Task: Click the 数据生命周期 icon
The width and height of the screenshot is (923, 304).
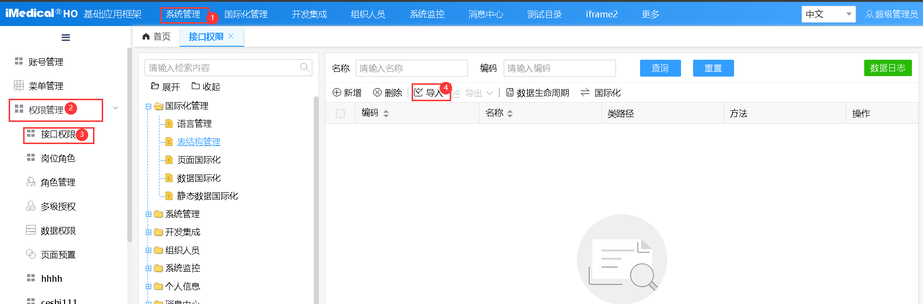Action: [510, 93]
